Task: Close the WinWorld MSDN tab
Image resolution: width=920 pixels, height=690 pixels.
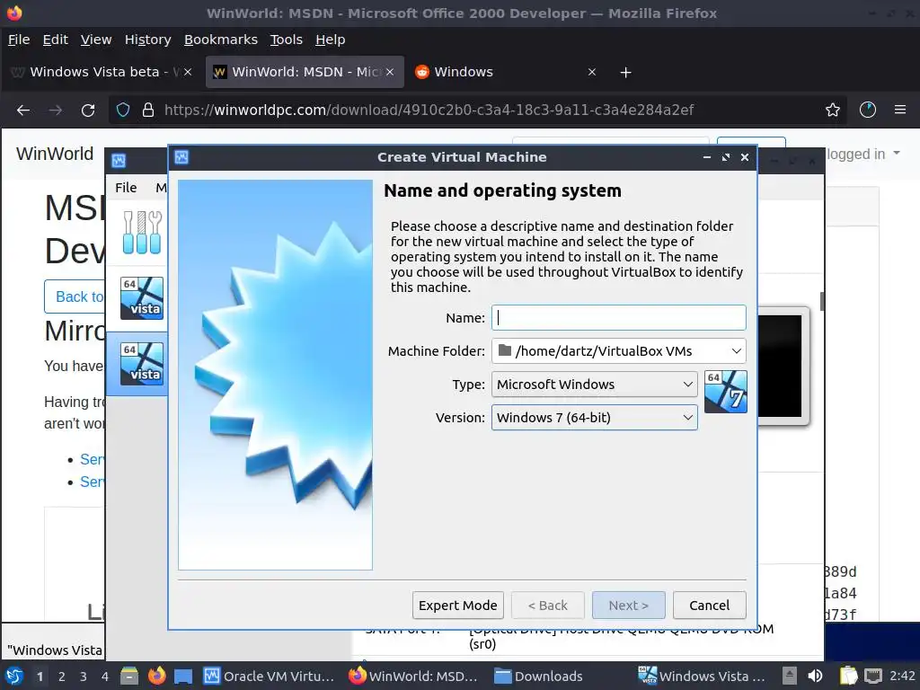Action: pos(390,72)
